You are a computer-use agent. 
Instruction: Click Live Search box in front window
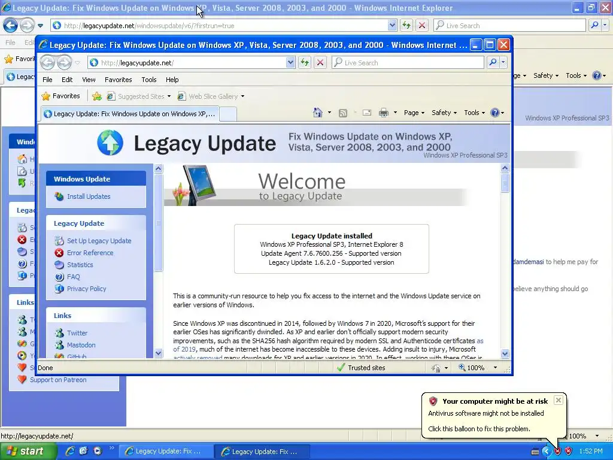click(408, 62)
